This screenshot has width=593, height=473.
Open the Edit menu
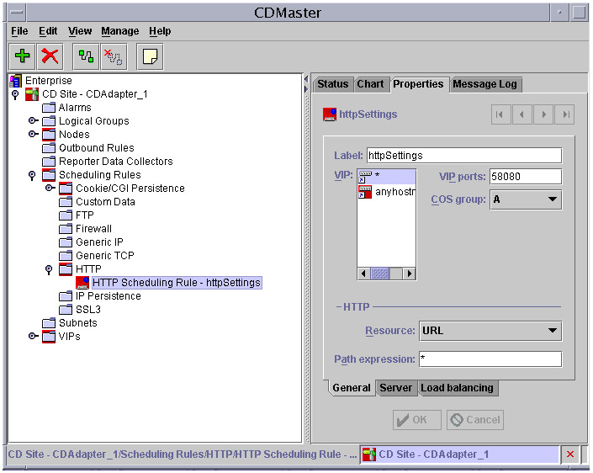pos(48,31)
